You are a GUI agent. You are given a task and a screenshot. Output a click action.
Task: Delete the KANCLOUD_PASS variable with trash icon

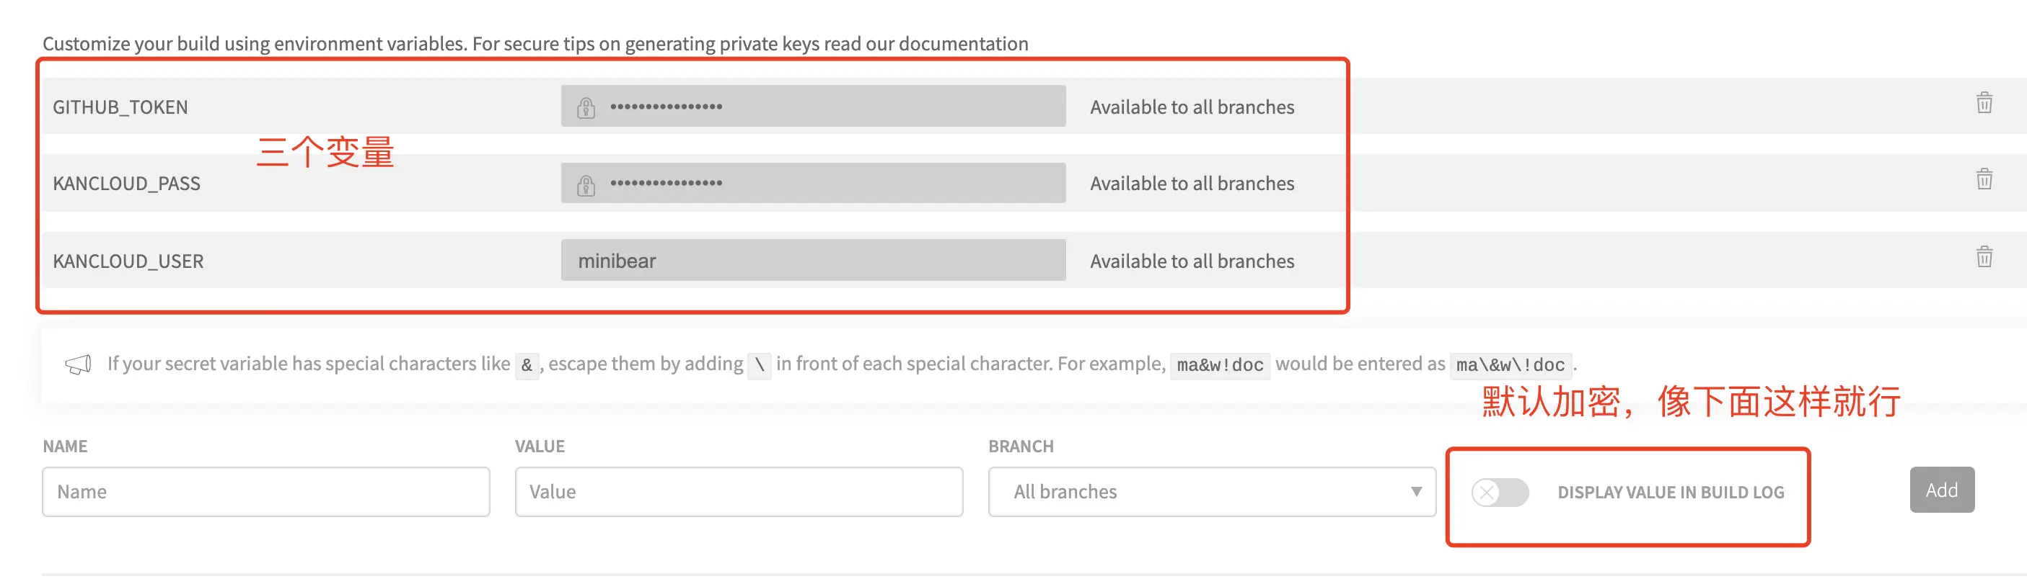click(1984, 179)
